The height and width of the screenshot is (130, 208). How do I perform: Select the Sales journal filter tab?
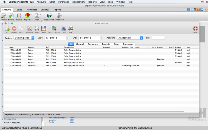(x=116, y=44)
